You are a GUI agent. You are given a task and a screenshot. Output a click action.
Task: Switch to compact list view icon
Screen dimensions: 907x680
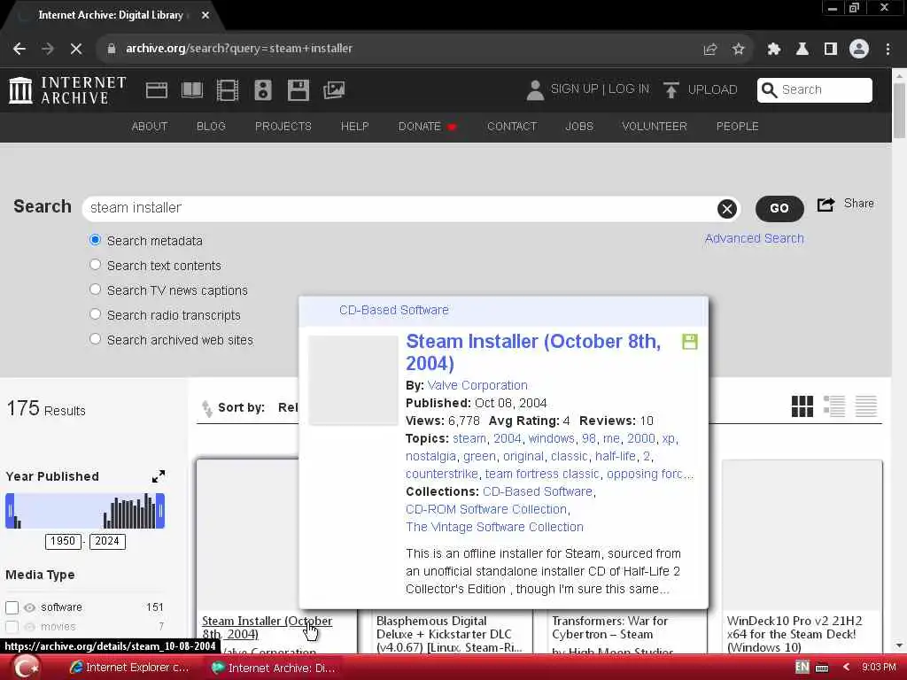coord(866,406)
